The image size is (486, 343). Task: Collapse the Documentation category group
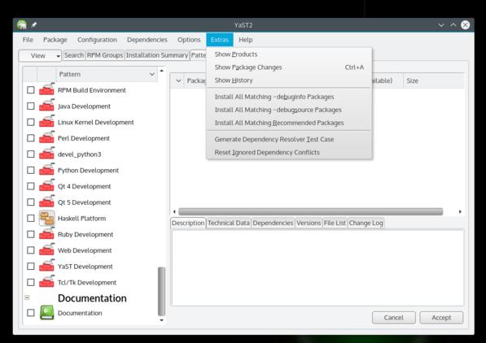[28, 297]
